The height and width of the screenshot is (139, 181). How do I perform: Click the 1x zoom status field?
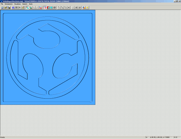point(147,137)
